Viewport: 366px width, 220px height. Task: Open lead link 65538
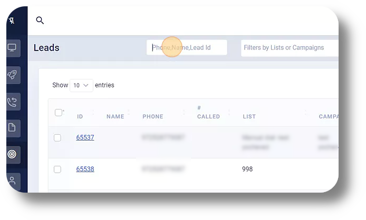click(85, 169)
